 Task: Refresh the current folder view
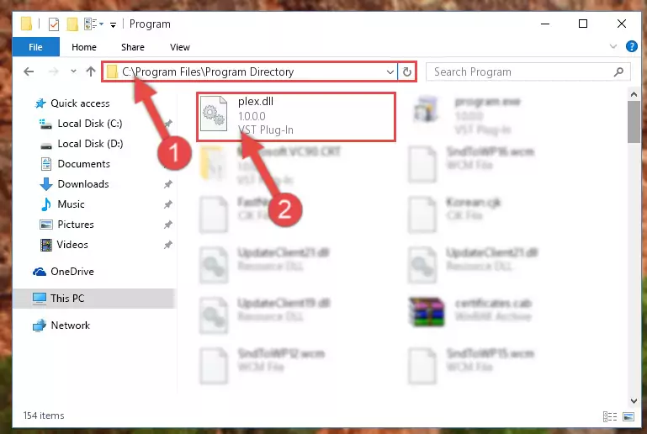click(407, 71)
